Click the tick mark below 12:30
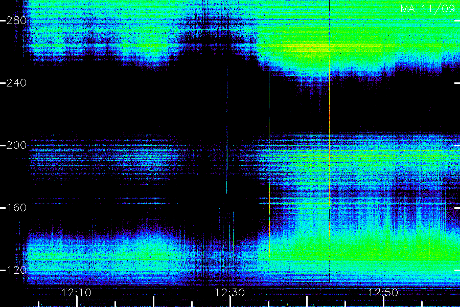Viewport: 460px width, 307px height. click(x=231, y=302)
